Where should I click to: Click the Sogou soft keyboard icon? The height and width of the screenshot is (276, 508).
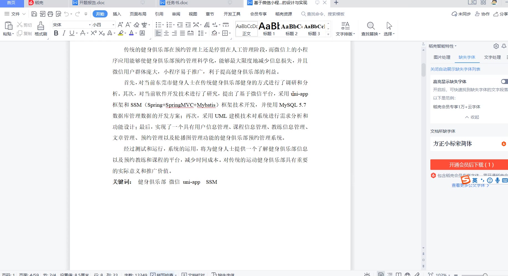pos(505,180)
